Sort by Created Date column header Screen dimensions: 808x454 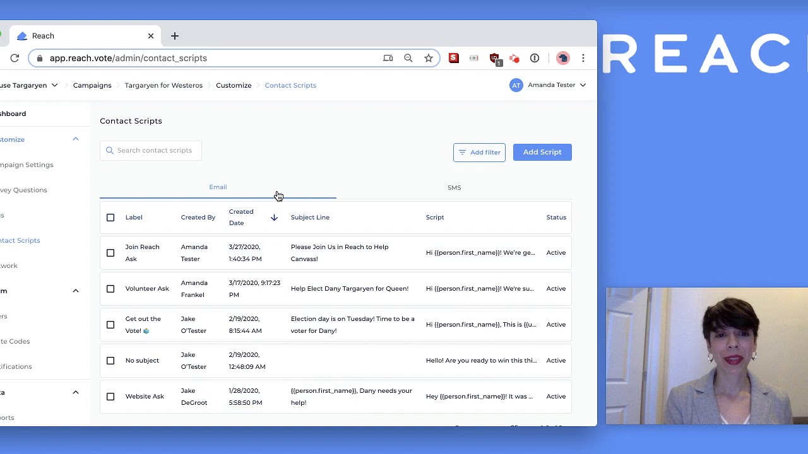241,218
